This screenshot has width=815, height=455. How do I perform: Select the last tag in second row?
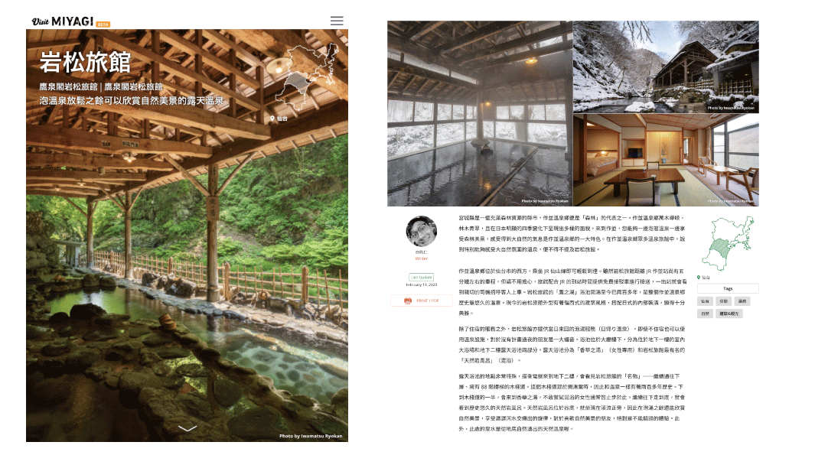[x=729, y=314]
